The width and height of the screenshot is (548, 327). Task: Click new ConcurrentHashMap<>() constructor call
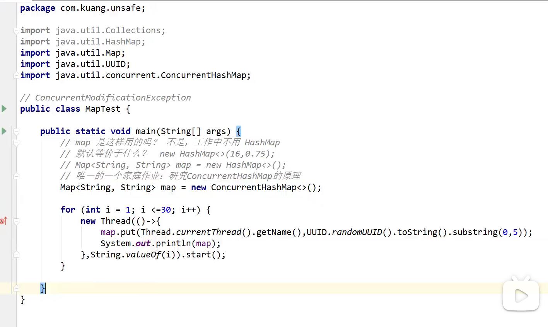click(254, 187)
